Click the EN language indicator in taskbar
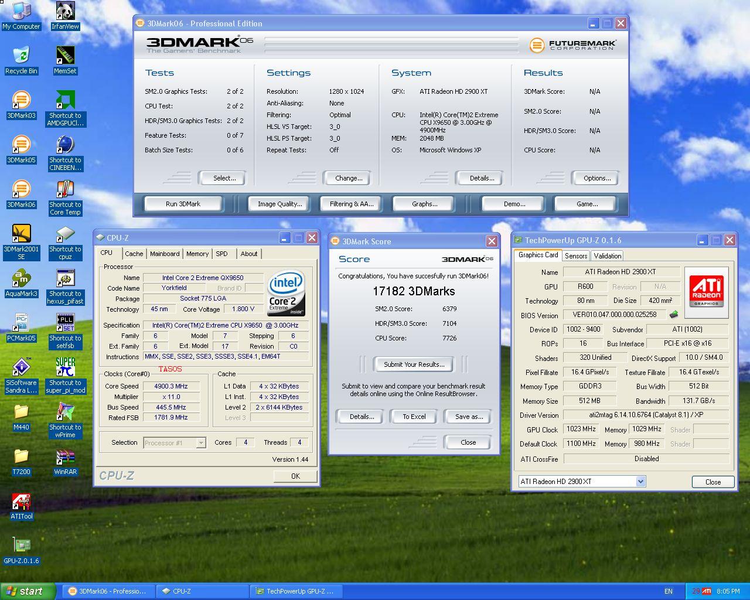 pos(668,591)
